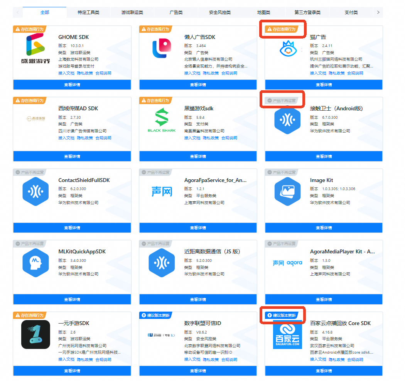405x381 pixels.
Task: Click the 猫广告 cat-eye logo
Action: point(288,49)
